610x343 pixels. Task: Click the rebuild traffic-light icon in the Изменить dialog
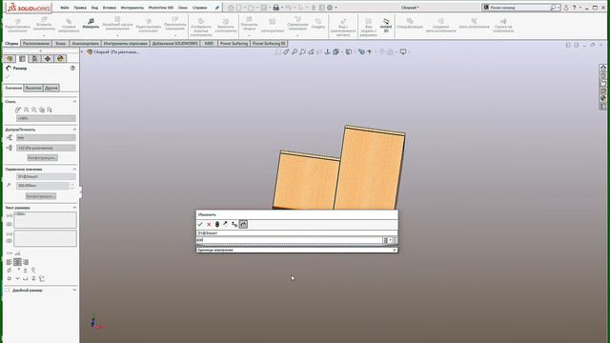tap(217, 225)
